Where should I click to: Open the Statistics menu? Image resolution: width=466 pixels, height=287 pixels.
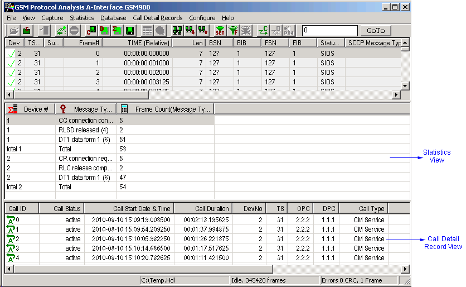[82, 18]
